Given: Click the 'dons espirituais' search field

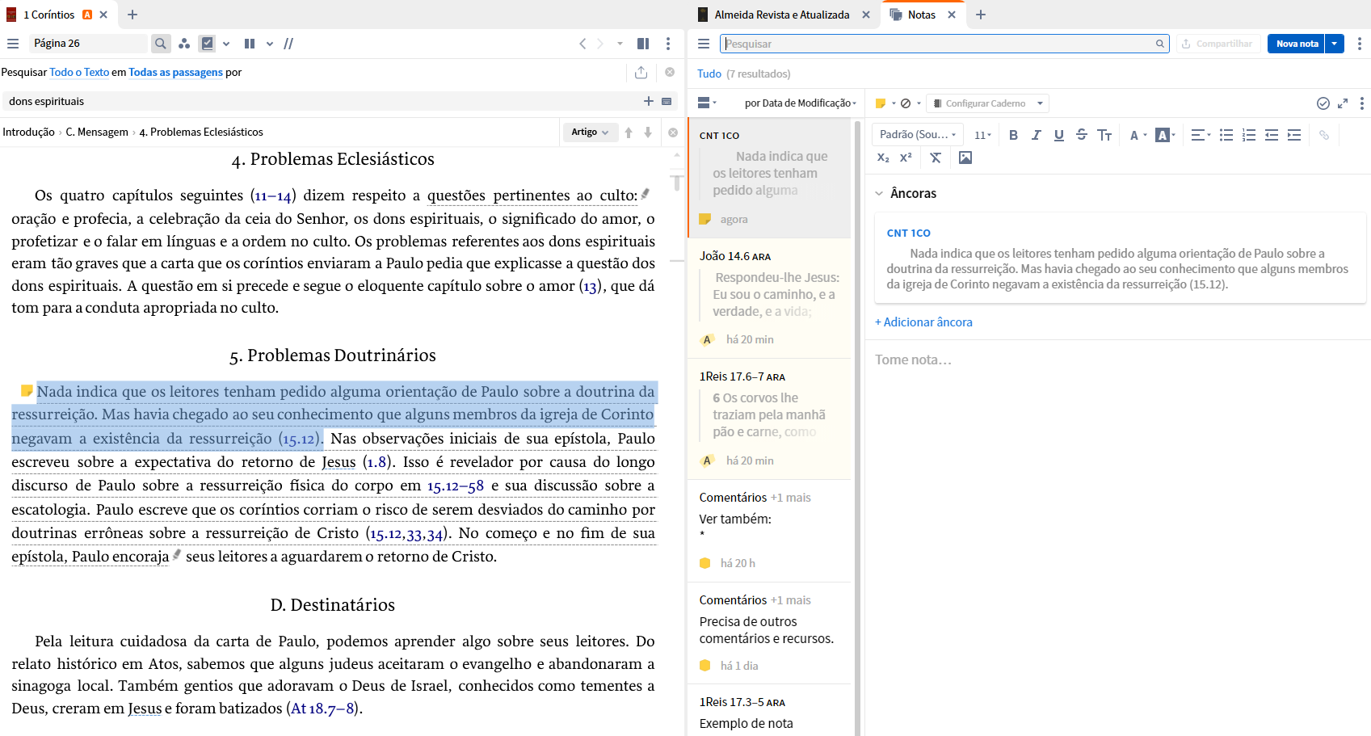Looking at the screenshot, I should [x=323, y=101].
